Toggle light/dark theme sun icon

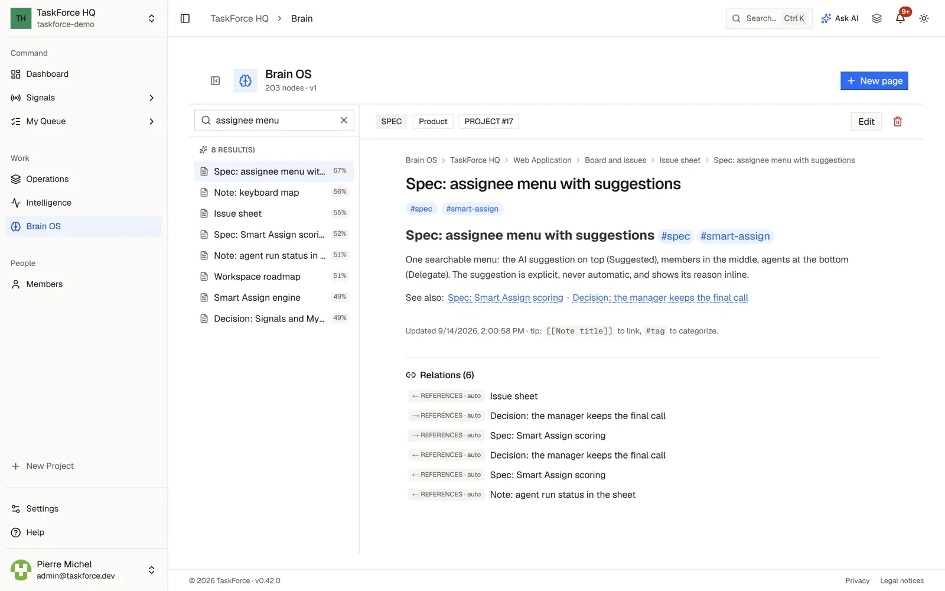924,18
